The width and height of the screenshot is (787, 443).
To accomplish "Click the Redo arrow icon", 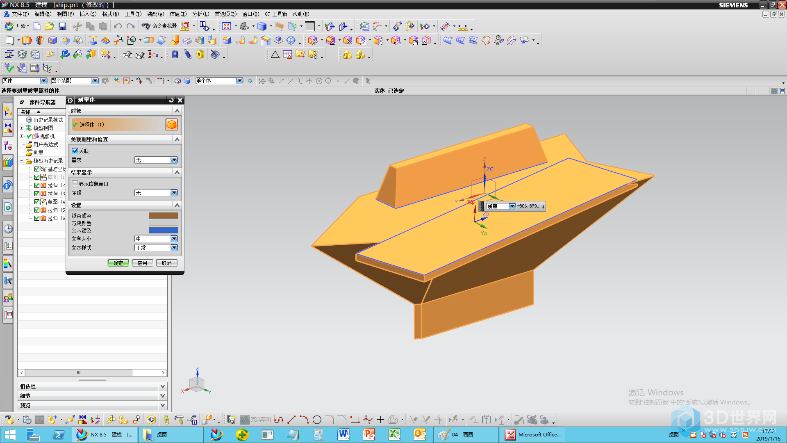I will [x=130, y=26].
